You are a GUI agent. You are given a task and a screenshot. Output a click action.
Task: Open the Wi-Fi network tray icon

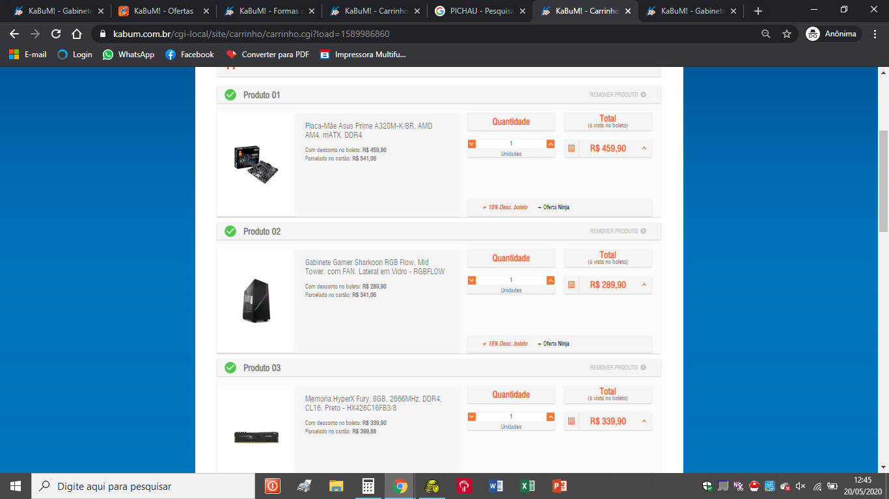click(817, 486)
